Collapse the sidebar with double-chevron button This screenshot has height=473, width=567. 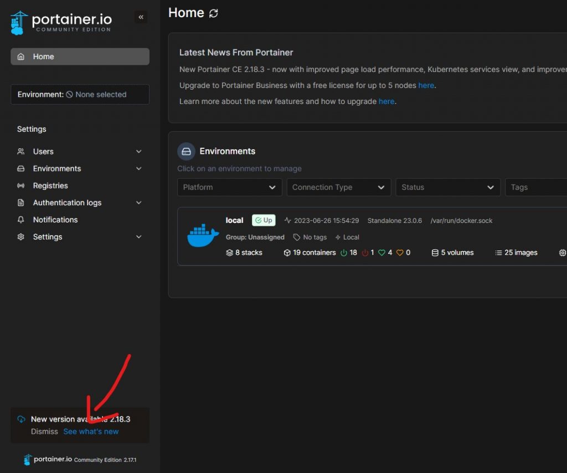coord(141,17)
